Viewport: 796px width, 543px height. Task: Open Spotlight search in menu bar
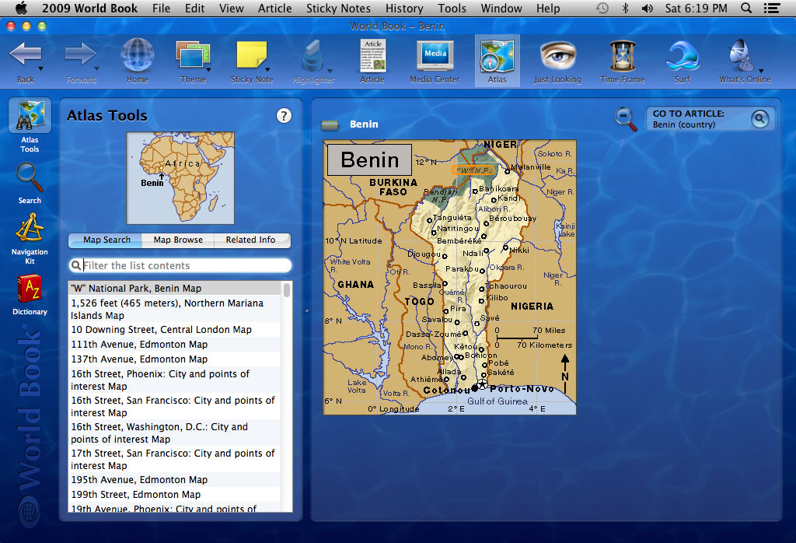(x=746, y=8)
